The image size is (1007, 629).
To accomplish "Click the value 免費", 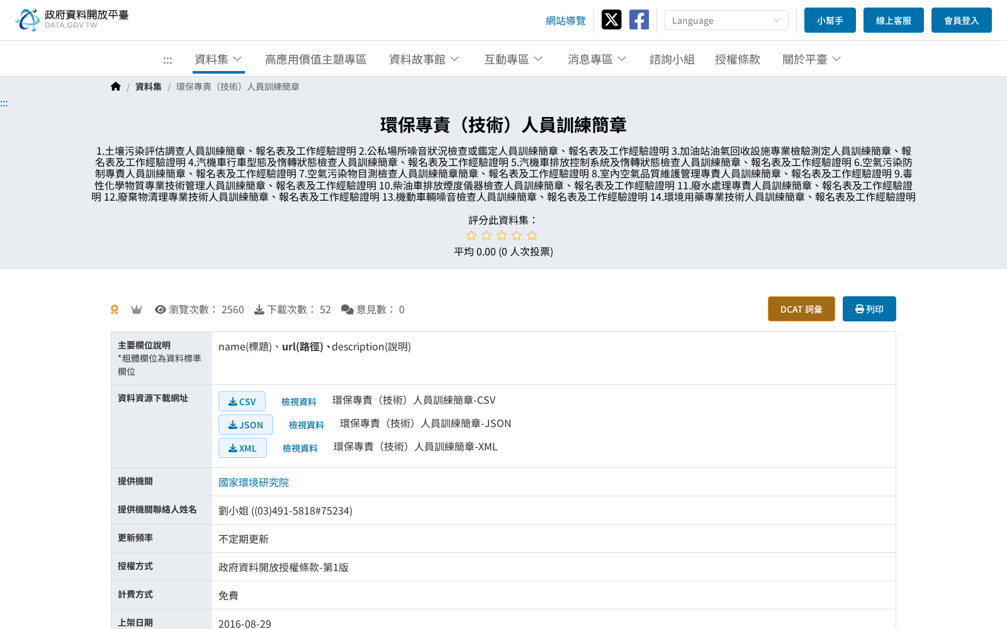I will point(228,596).
